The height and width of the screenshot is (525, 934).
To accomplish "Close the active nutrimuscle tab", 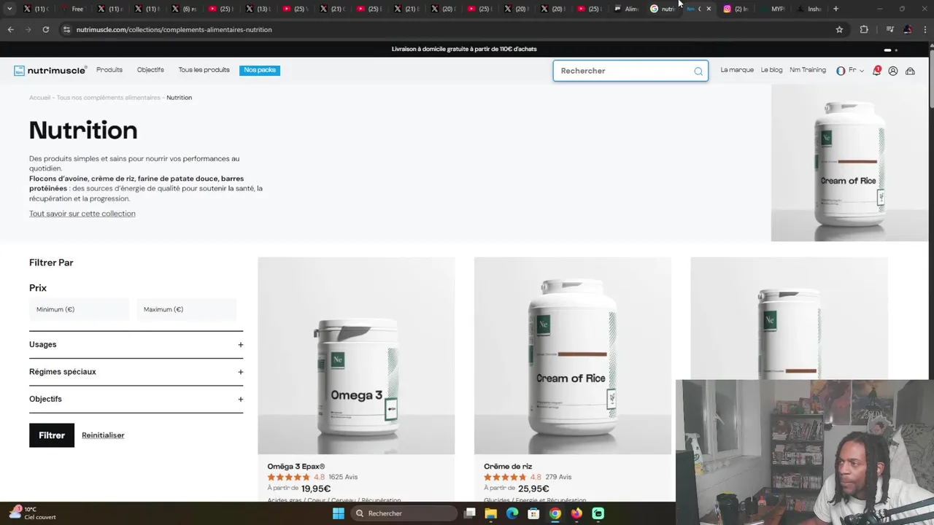I will point(708,9).
